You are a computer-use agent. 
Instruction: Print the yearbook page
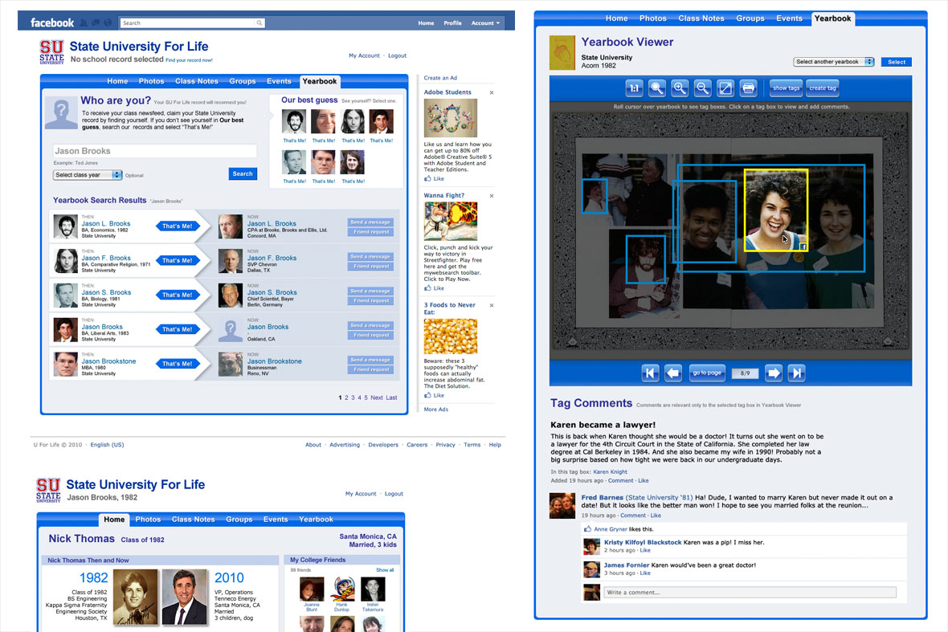pos(748,88)
